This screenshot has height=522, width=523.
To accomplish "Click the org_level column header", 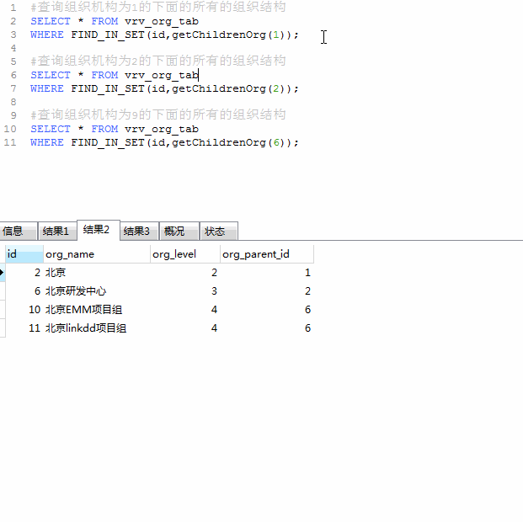I will tap(185, 254).
